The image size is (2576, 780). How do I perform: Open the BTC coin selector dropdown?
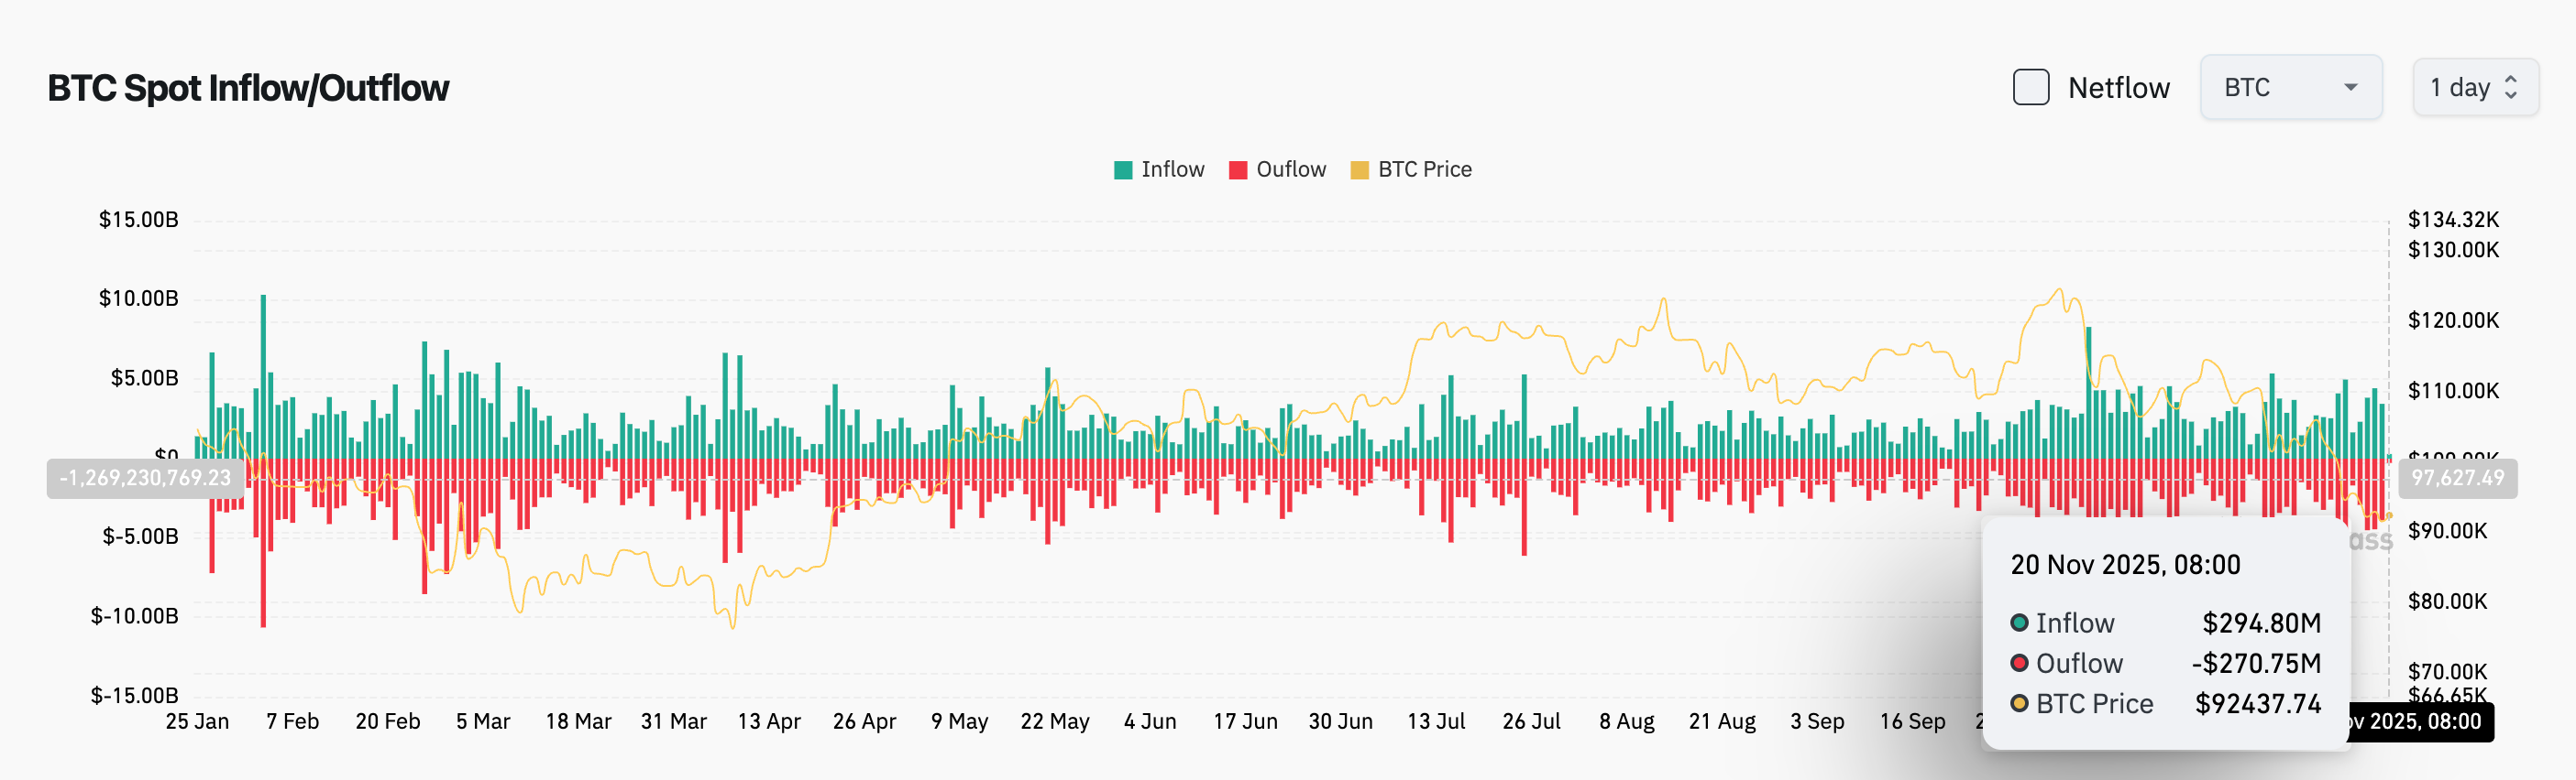pyautogui.click(x=2291, y=87)
